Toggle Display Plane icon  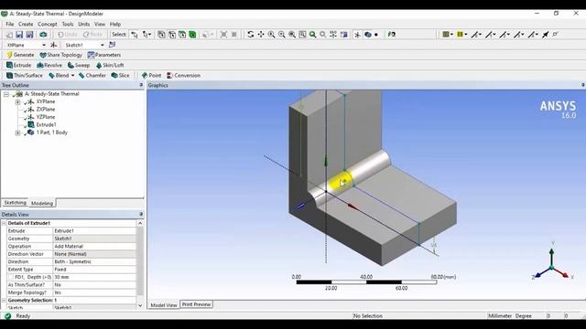[357, 35]
